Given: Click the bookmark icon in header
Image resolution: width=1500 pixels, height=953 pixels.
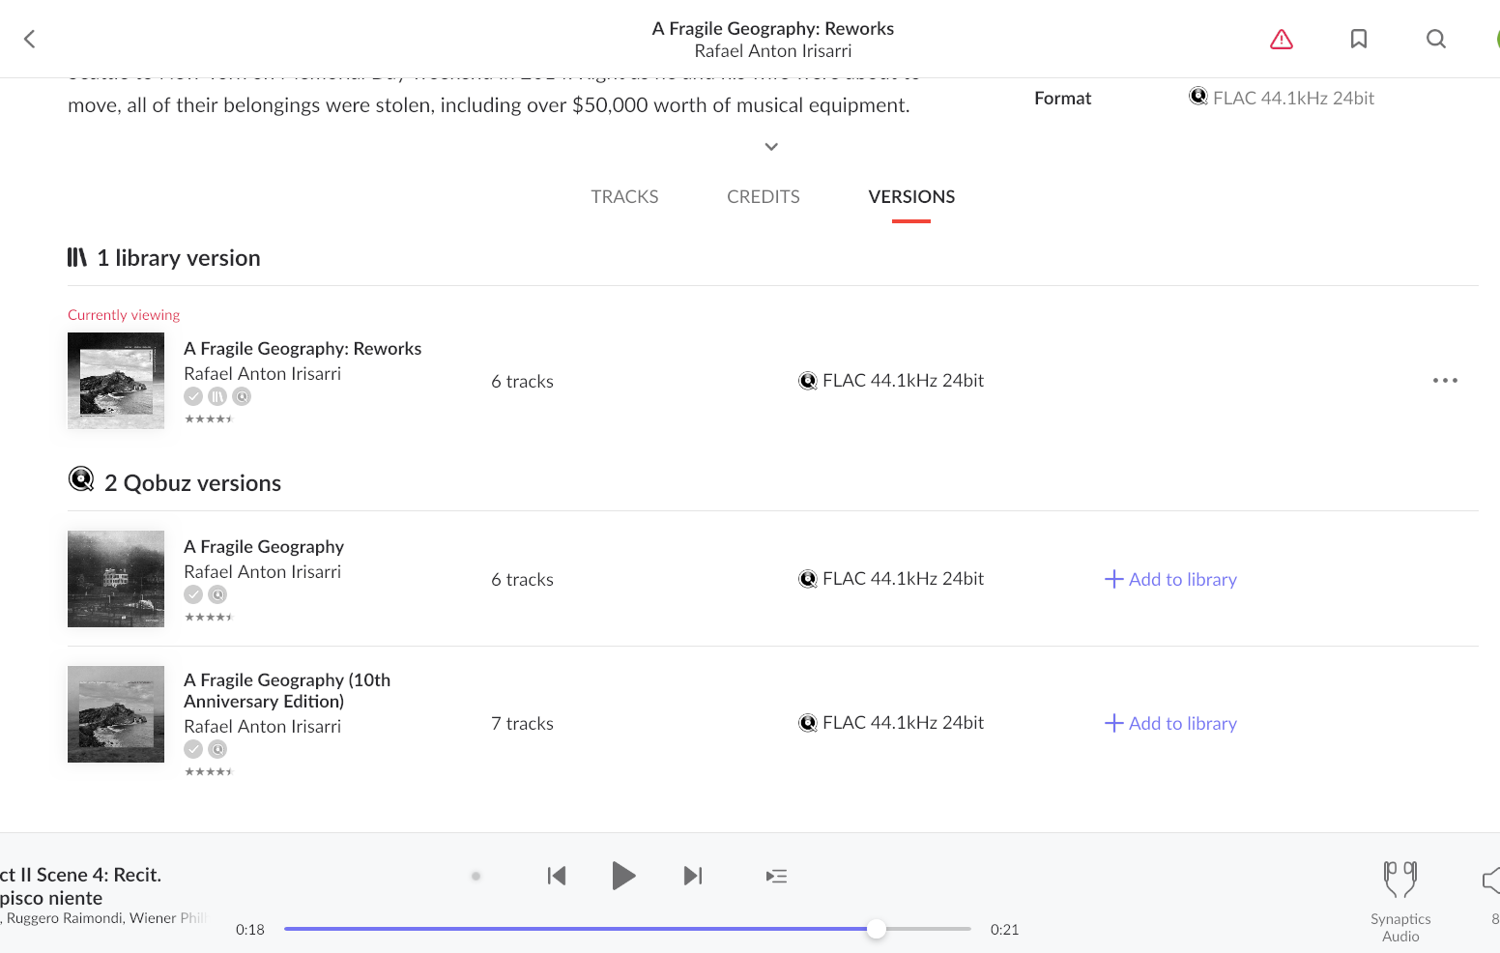Looking at the screenshot, I should tap(1358, 39).
